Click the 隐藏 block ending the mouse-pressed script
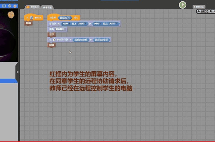215x142 pixels. click(52, 45)
